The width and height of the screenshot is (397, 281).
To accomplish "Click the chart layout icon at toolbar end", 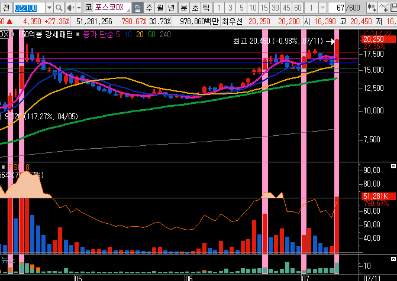I will tap(393, 8).
